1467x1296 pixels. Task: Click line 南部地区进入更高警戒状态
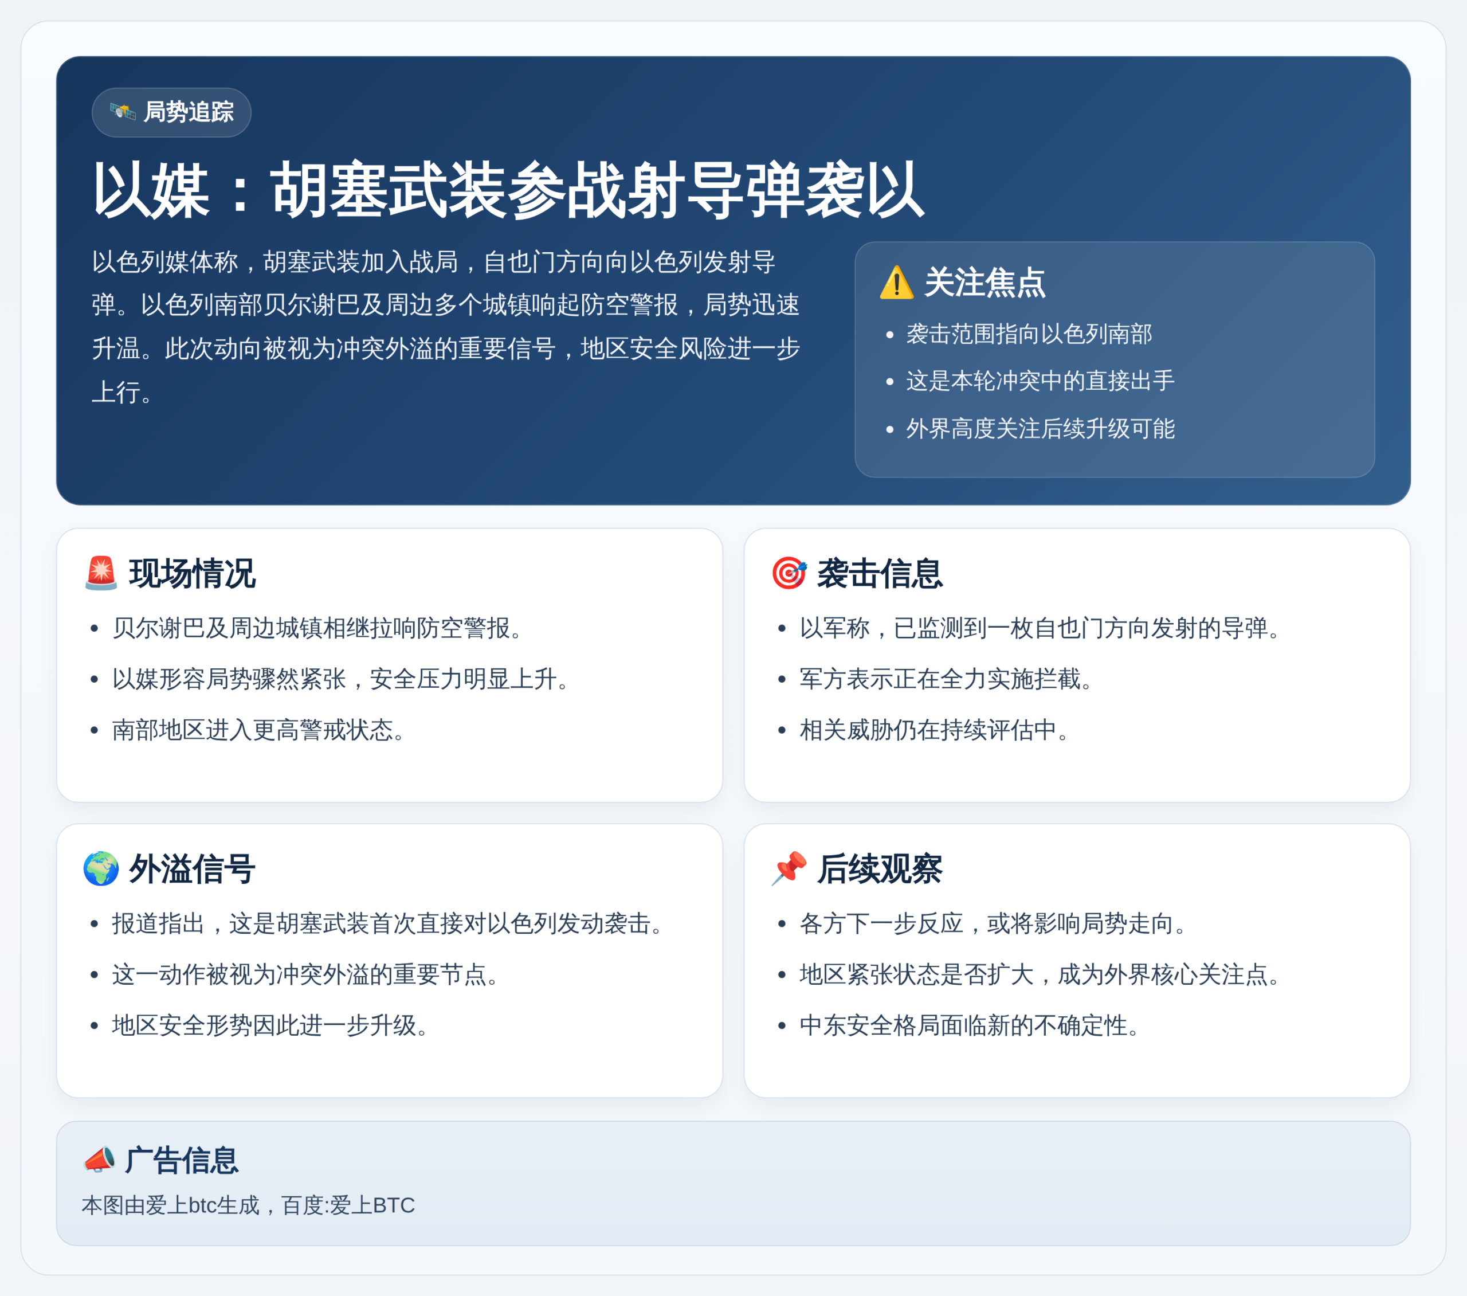pyautogui.click(x=258, y=730)
